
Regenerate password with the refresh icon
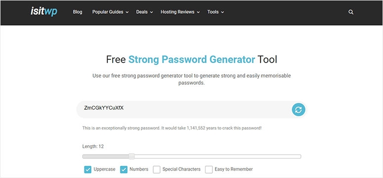click(298, 110)
